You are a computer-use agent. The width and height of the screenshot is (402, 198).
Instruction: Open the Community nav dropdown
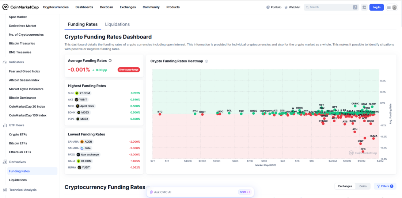tap(151, 7)
